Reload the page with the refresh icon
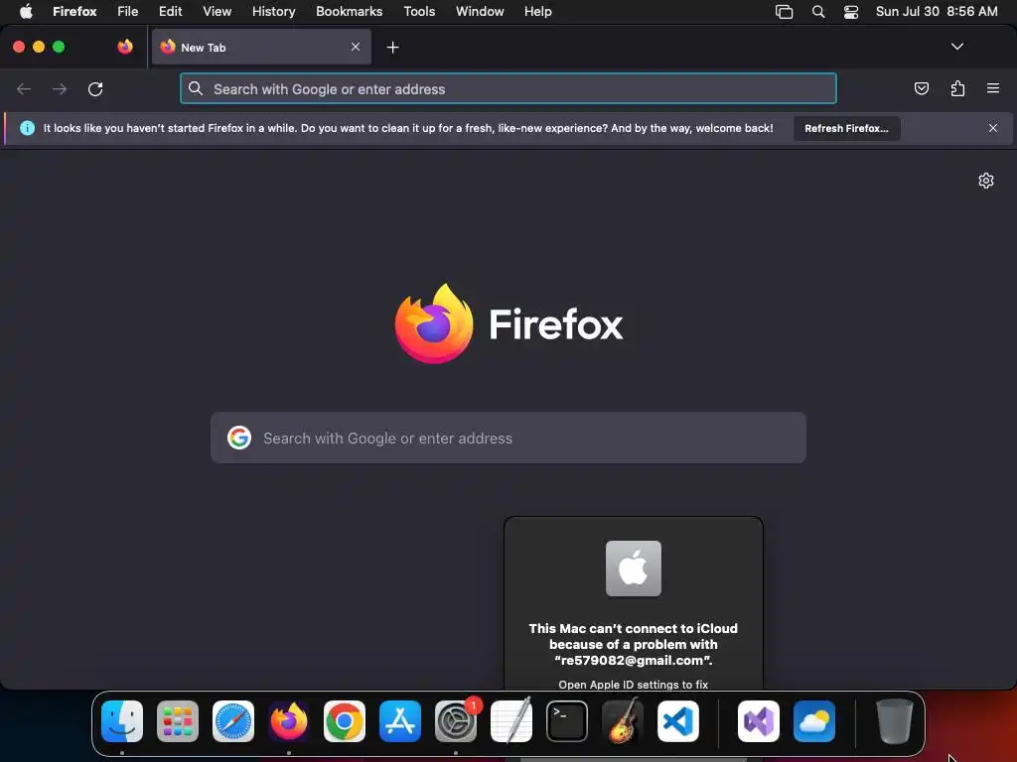The height and width of the screenshot is (762, 1017). [95, 88]
